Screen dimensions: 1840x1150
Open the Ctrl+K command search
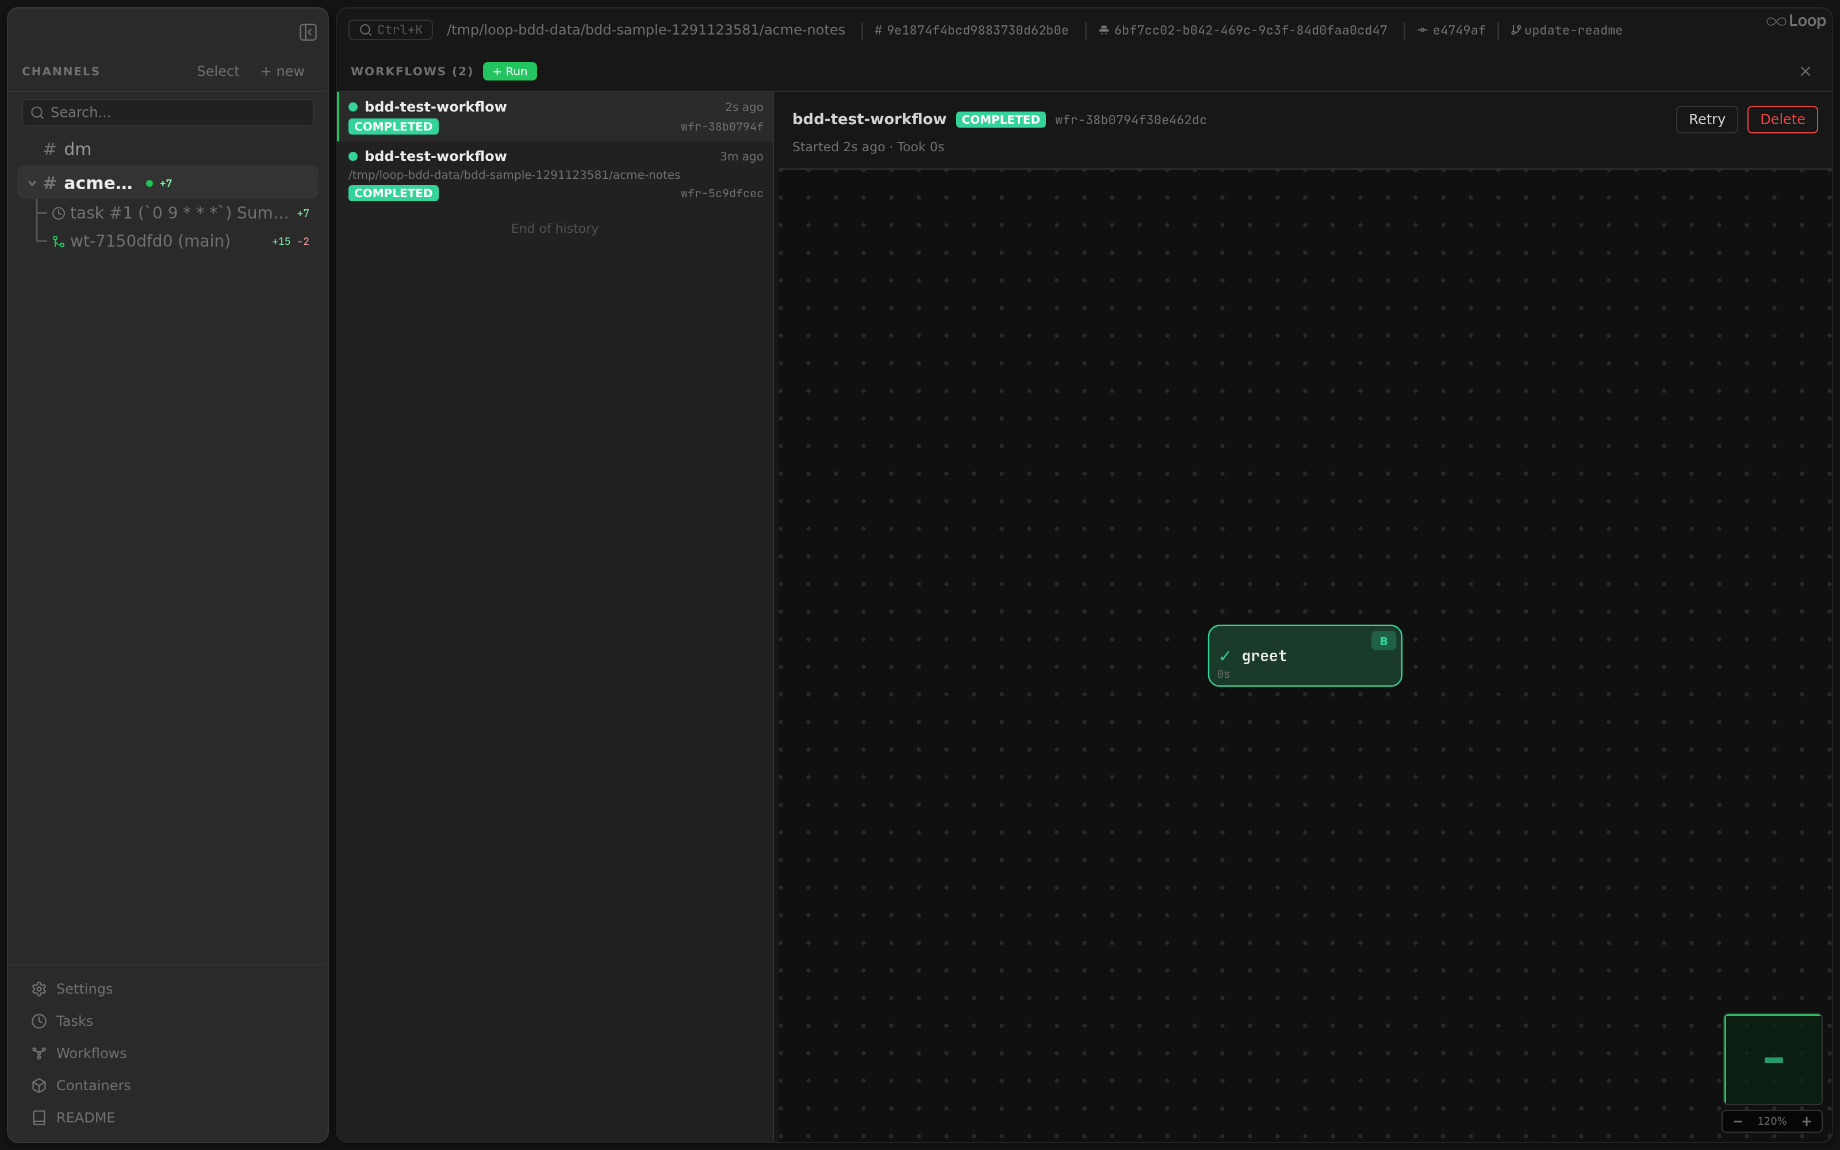pos(391,30)
